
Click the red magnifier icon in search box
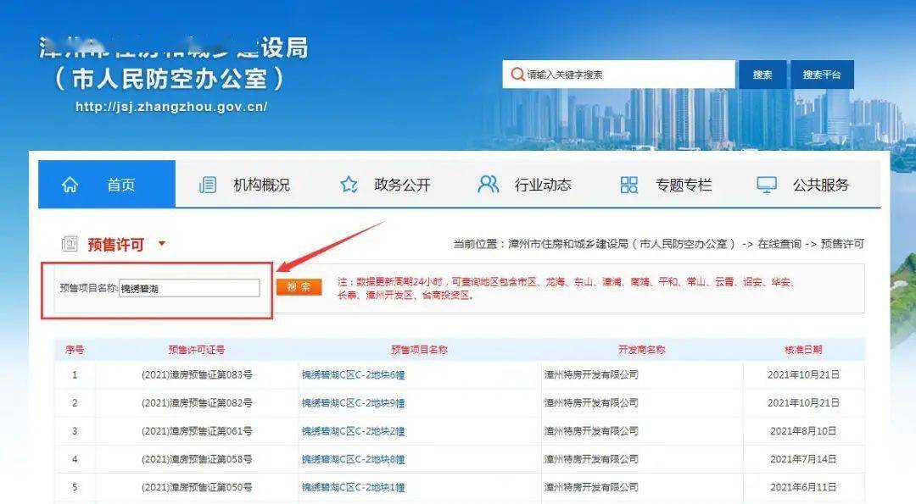(517, 74)
